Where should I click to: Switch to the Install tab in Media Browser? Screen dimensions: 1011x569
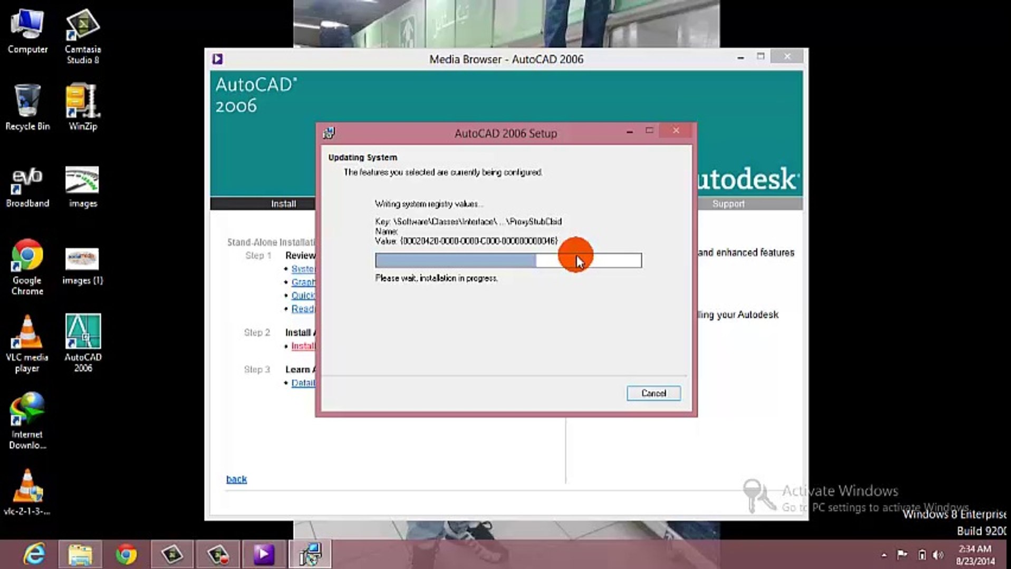pos(283,204)
